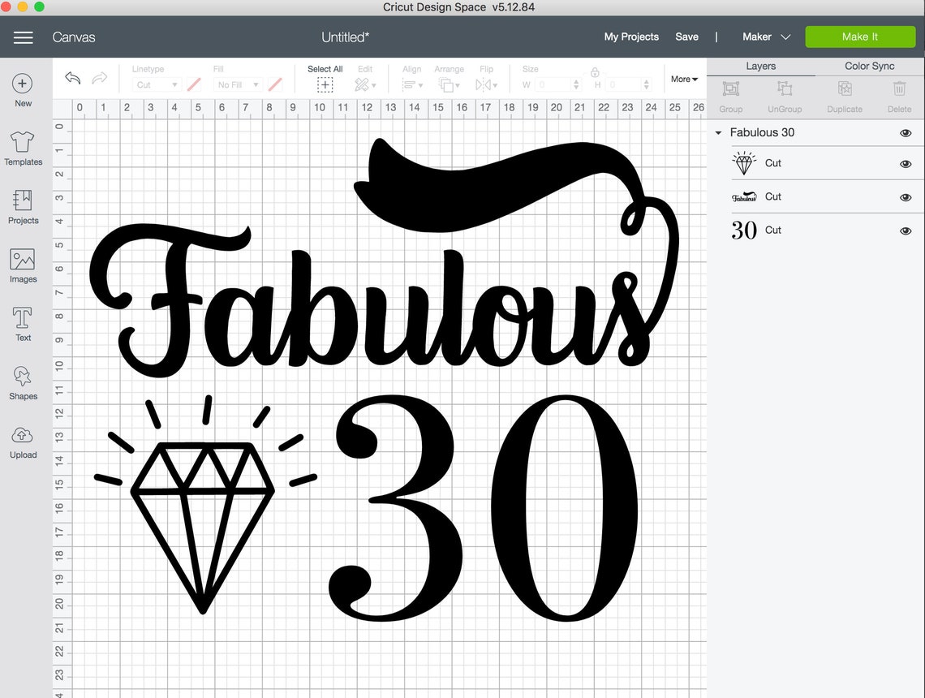Open the Linetype Cut dropdown
This screenshot has height=698, width=925.
[159, 84]
